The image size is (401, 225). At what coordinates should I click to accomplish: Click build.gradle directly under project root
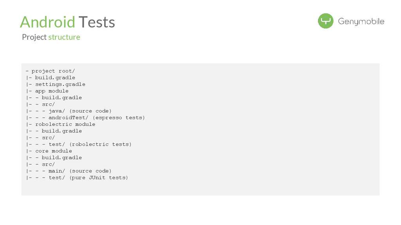(55, 78)
